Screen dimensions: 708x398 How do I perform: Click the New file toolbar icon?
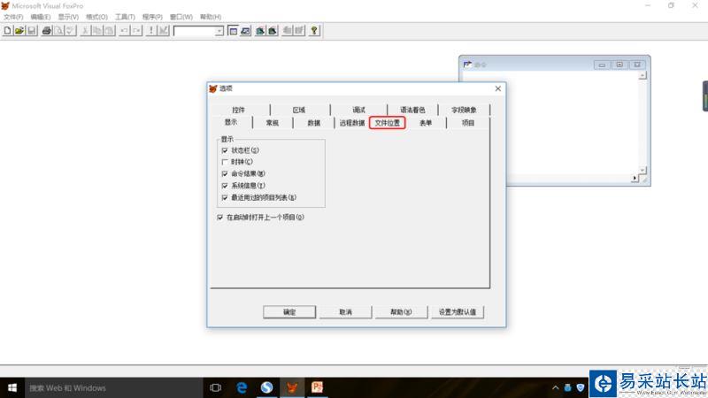(x=8, y=31)
